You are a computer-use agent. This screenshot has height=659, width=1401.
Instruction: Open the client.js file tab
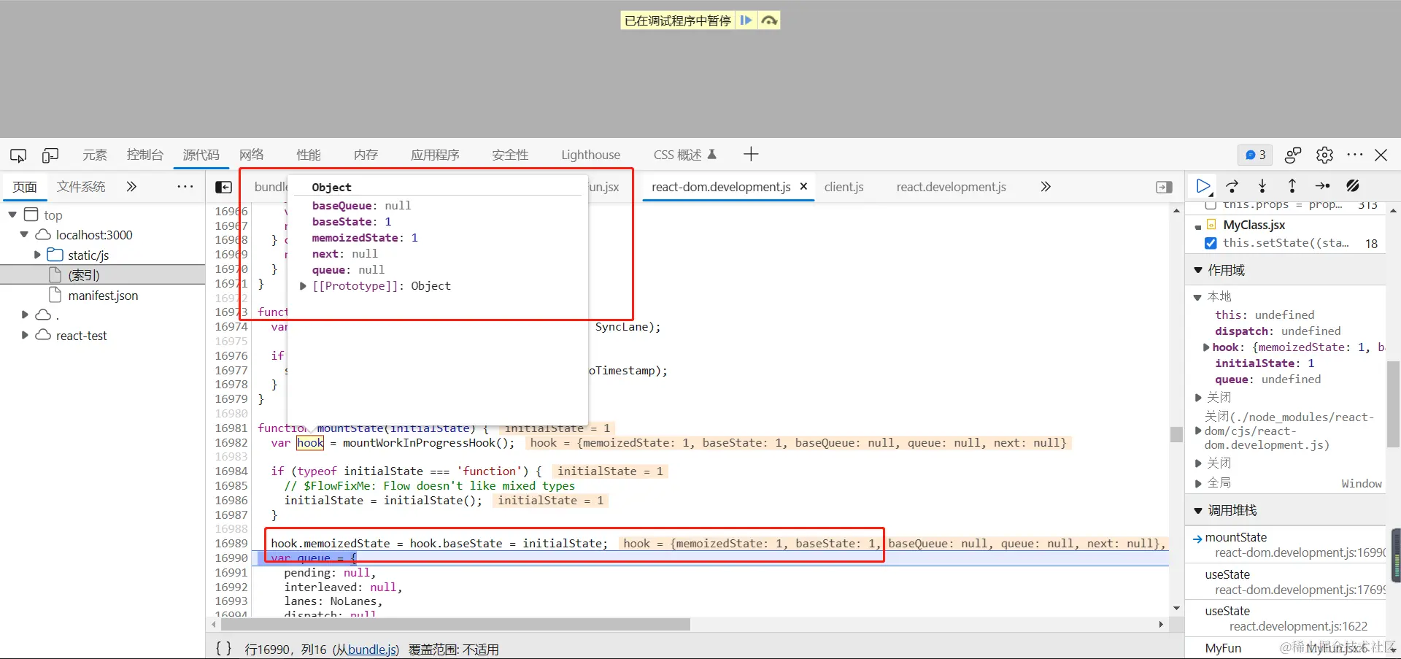[x=844, y=187]
